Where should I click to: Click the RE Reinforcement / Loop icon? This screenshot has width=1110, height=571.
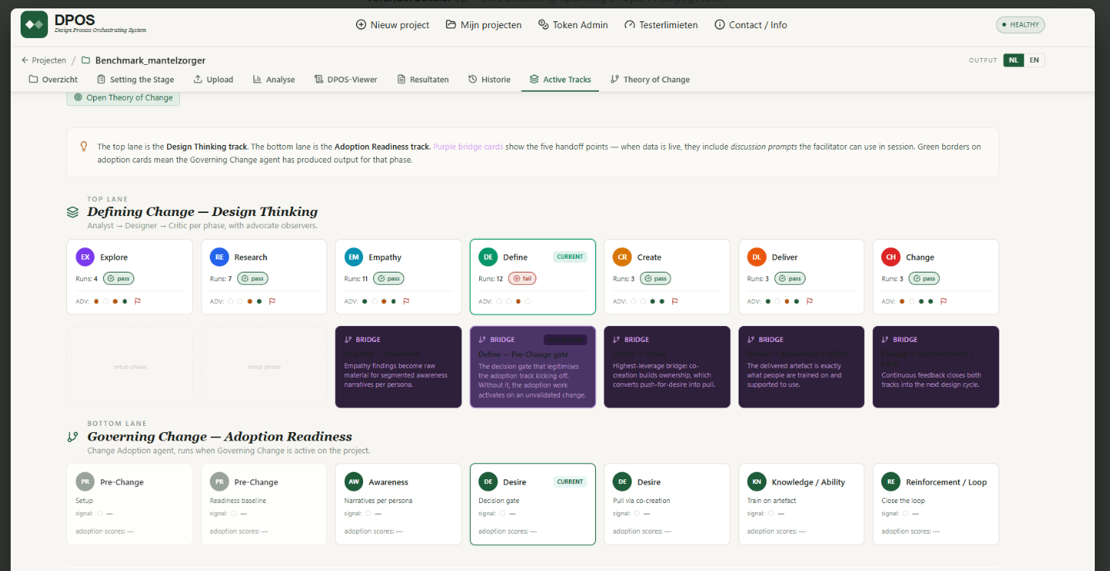tap(891, 482)
